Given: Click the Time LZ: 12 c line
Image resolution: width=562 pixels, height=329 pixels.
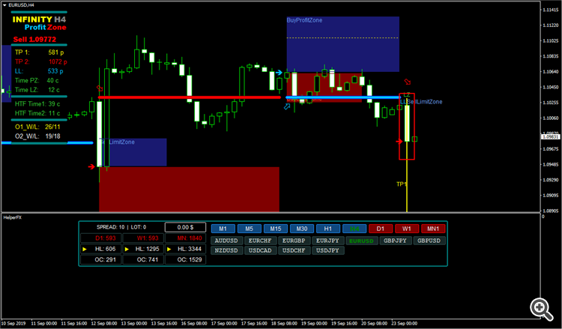Looking at the screenshot, I should click(37, 90).
